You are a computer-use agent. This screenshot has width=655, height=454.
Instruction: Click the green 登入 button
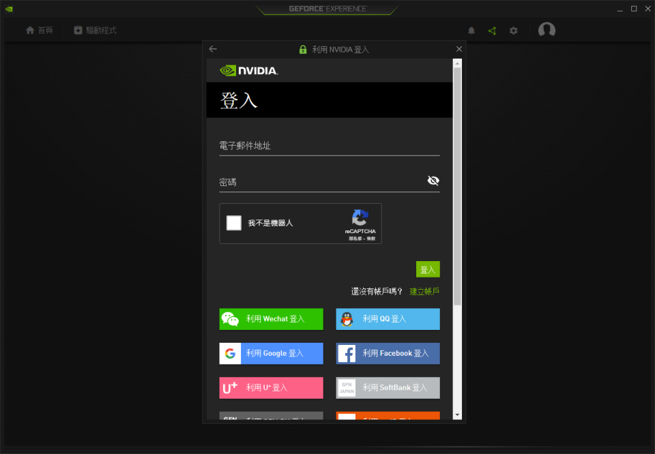(428, 269)
